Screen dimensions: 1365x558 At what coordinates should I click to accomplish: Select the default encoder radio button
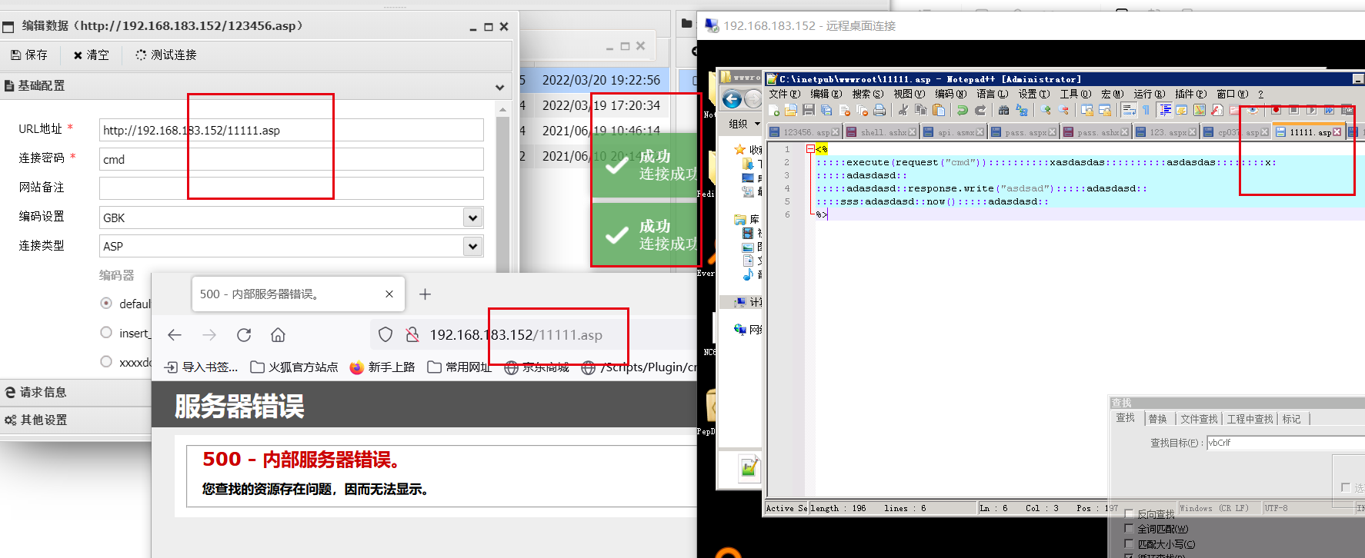coord(106,303)
